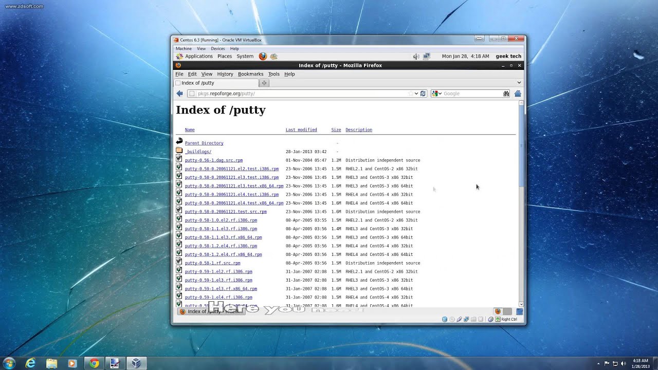658x370 pixels.
Task: Click the page vertical scrollbar thumb
Action: click(521, 145)
